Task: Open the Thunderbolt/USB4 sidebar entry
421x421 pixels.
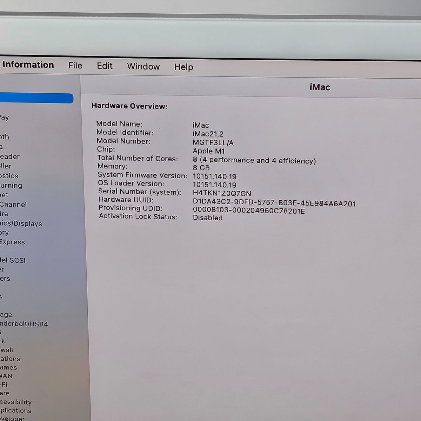Action: (24, 324)
